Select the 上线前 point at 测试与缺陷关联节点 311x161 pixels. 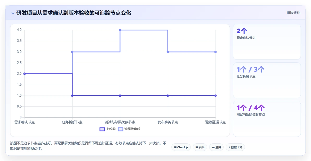[x=120, y=96]
